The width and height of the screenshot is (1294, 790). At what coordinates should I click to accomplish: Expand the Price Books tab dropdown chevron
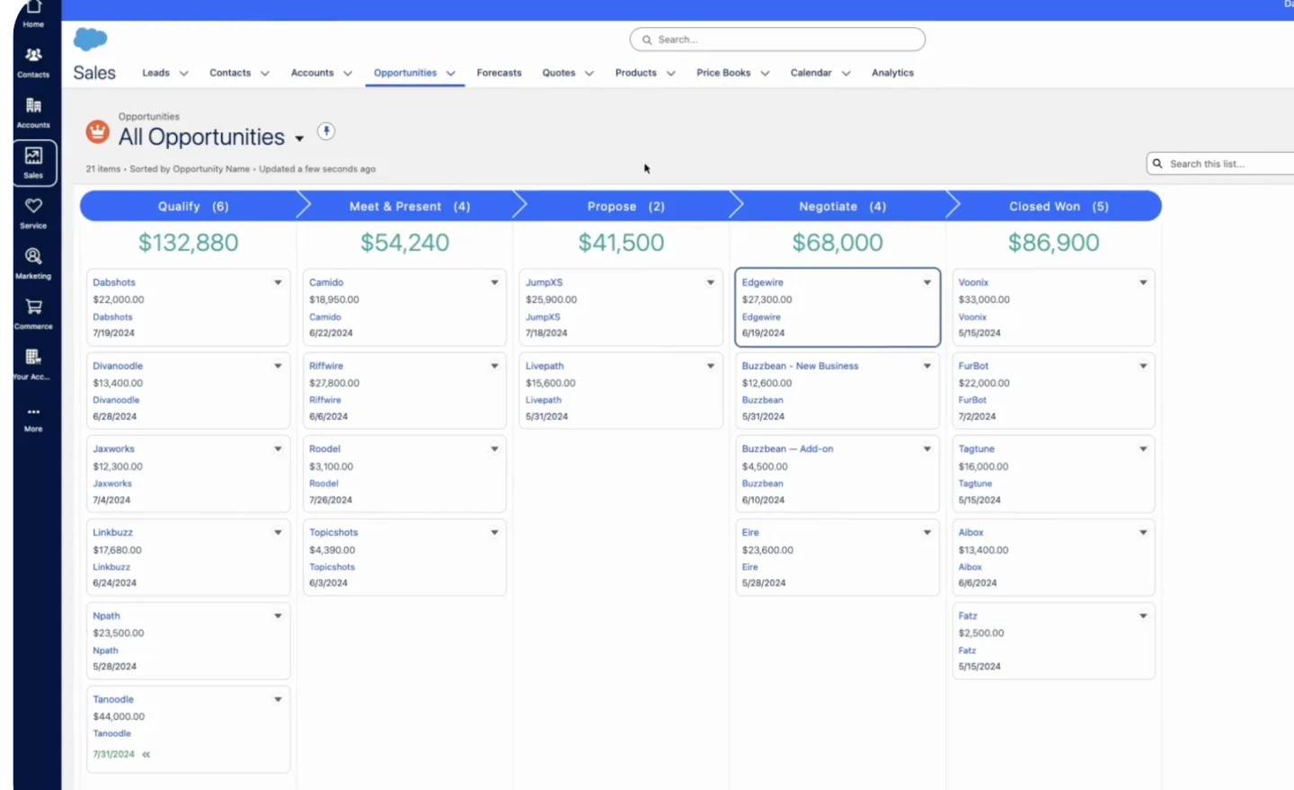tap(765, 74)
